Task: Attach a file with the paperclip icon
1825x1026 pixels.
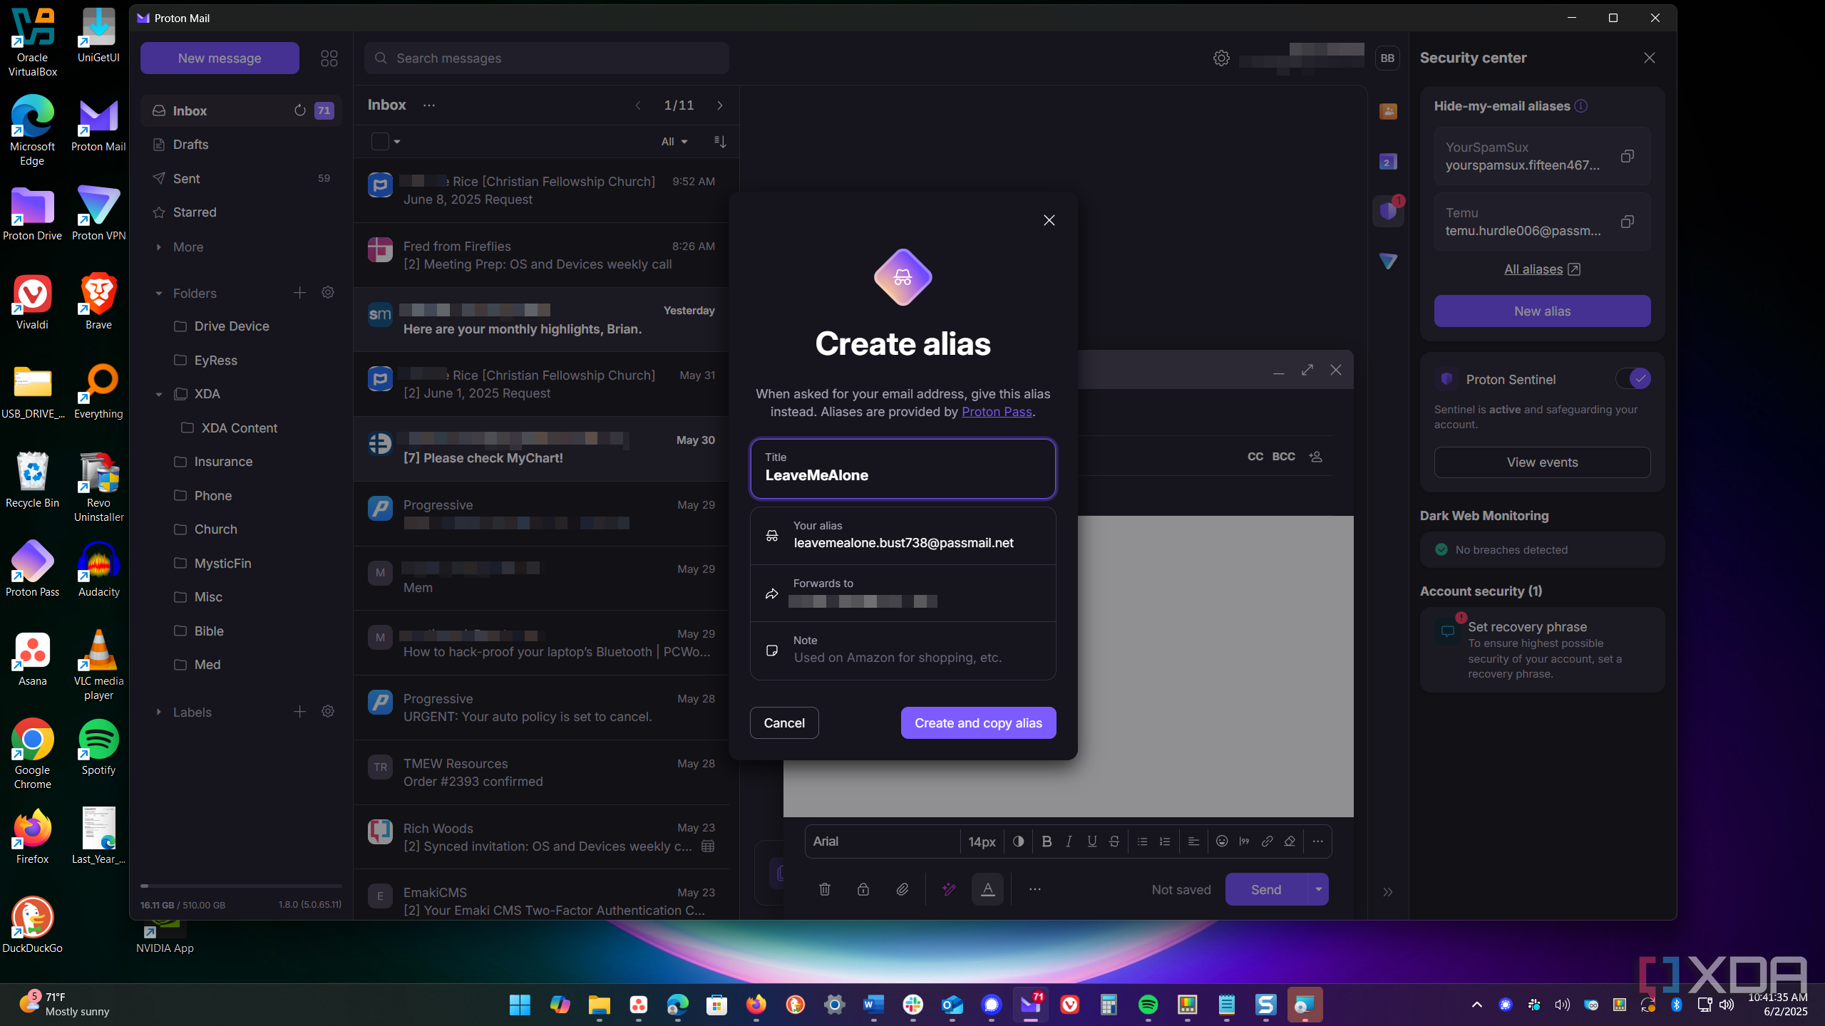Action: pos(903,889)
